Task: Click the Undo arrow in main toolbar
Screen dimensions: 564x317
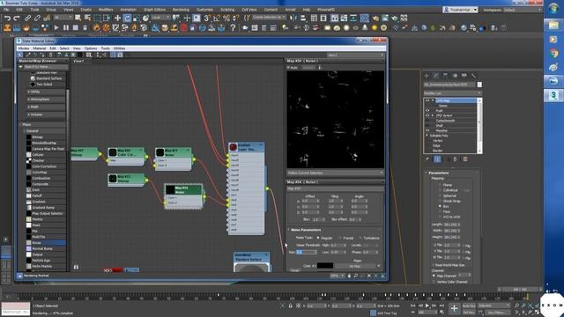Action: coord(7,18)
